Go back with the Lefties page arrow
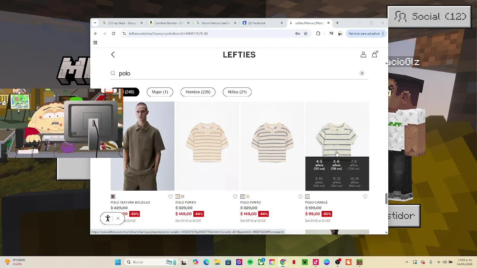The width and height of the screenshot is (477, 268). tap(113, 55)
